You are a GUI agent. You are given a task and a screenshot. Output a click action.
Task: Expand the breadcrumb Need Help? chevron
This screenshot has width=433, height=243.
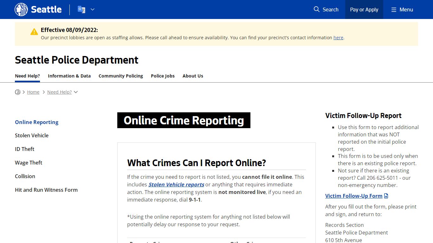click(x=76, y=92)
